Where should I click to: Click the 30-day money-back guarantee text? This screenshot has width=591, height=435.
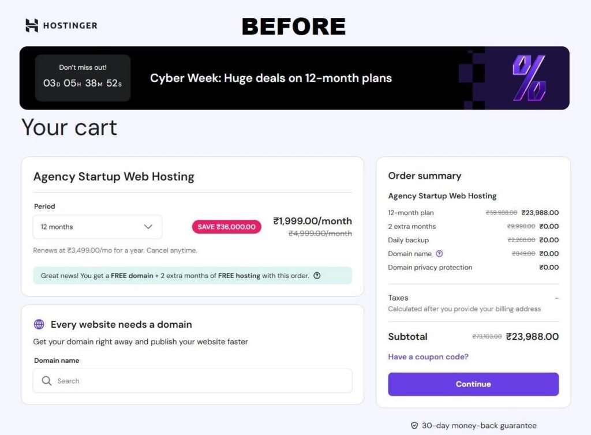point(479,426)
